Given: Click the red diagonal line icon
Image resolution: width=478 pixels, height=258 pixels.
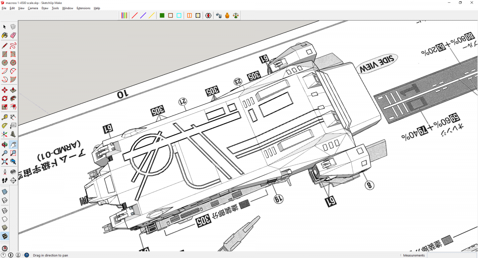Looking at the screenshot, I should [135, 16].
